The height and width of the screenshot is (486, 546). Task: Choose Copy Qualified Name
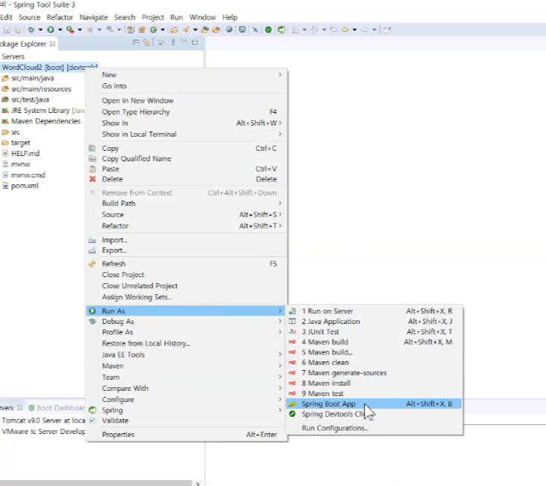coord(186,158)
